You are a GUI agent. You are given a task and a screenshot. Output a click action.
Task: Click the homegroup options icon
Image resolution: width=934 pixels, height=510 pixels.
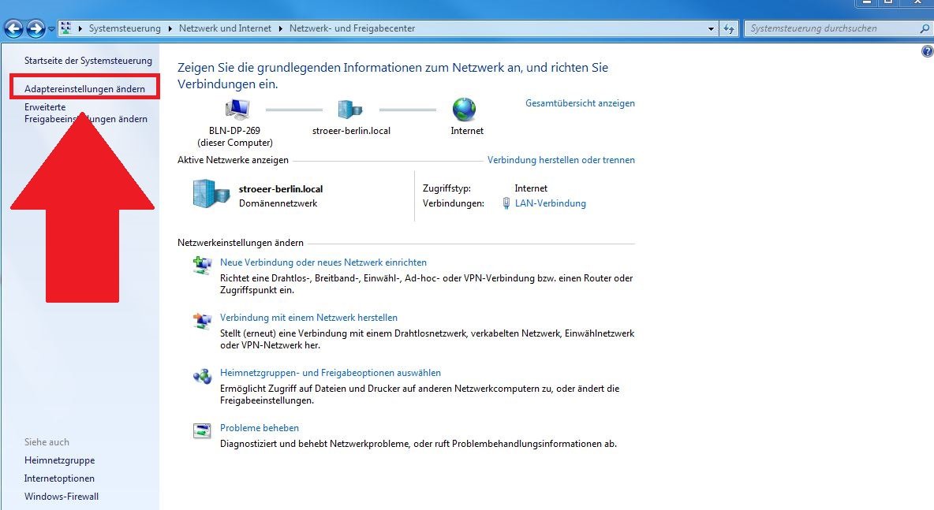pyautogui.click(x=202, y=376)
